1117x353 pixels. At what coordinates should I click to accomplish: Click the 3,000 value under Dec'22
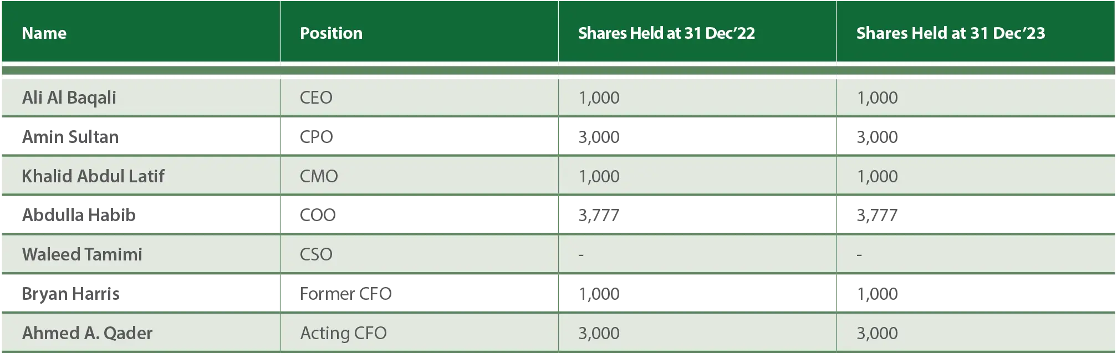tap(599, 333)
